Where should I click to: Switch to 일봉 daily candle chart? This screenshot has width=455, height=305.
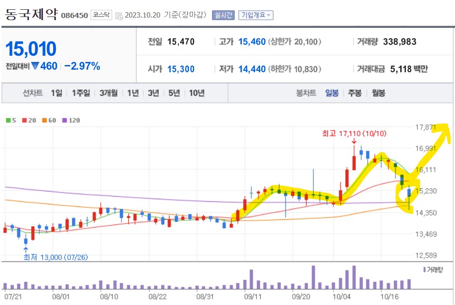coord(332,93)
